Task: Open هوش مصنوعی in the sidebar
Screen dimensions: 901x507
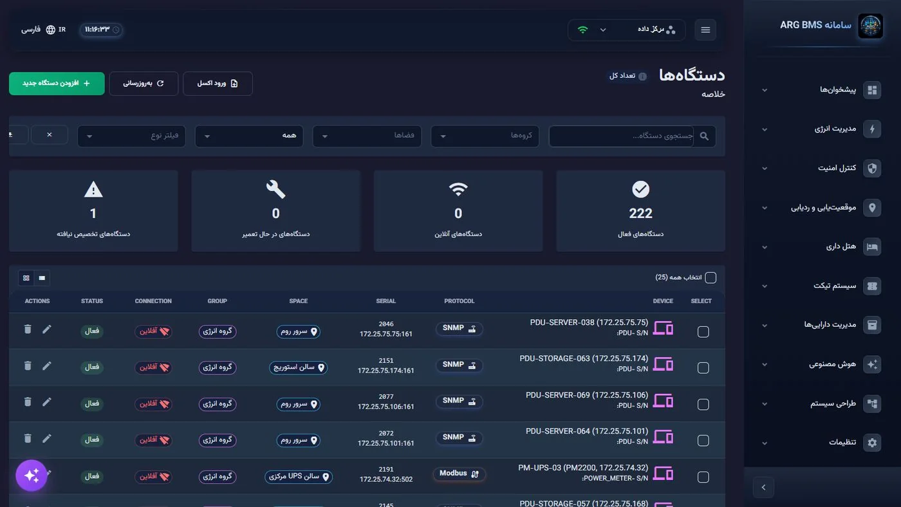Action: tap(821, 364)
